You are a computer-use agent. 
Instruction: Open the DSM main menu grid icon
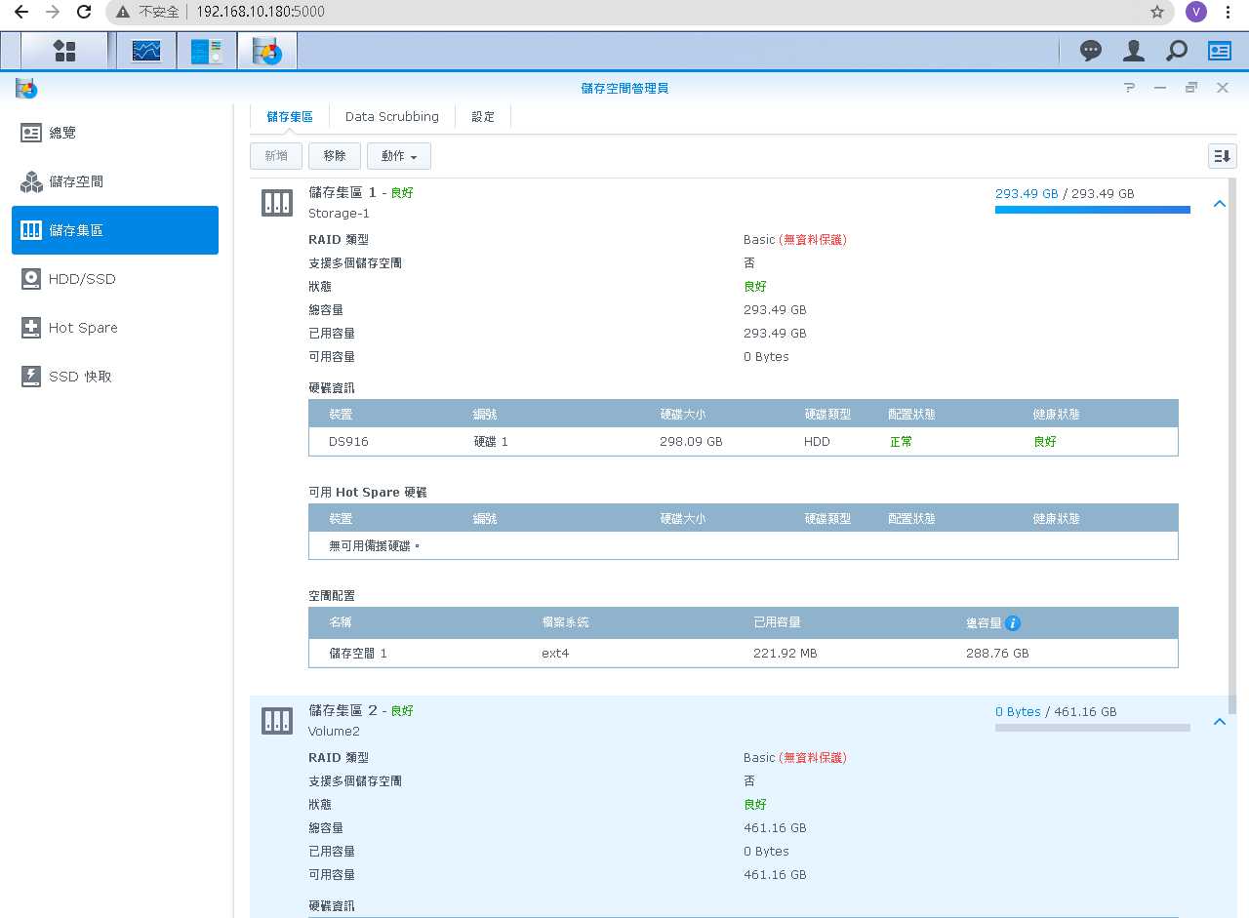coord(64,51)
